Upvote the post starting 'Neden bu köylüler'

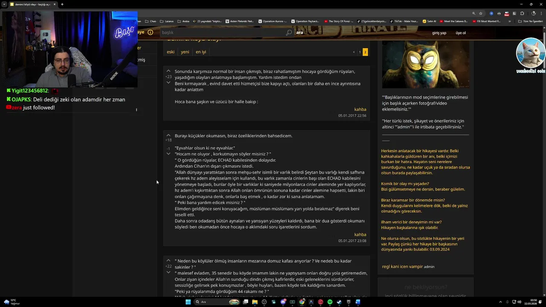click(x=168, y=260)
